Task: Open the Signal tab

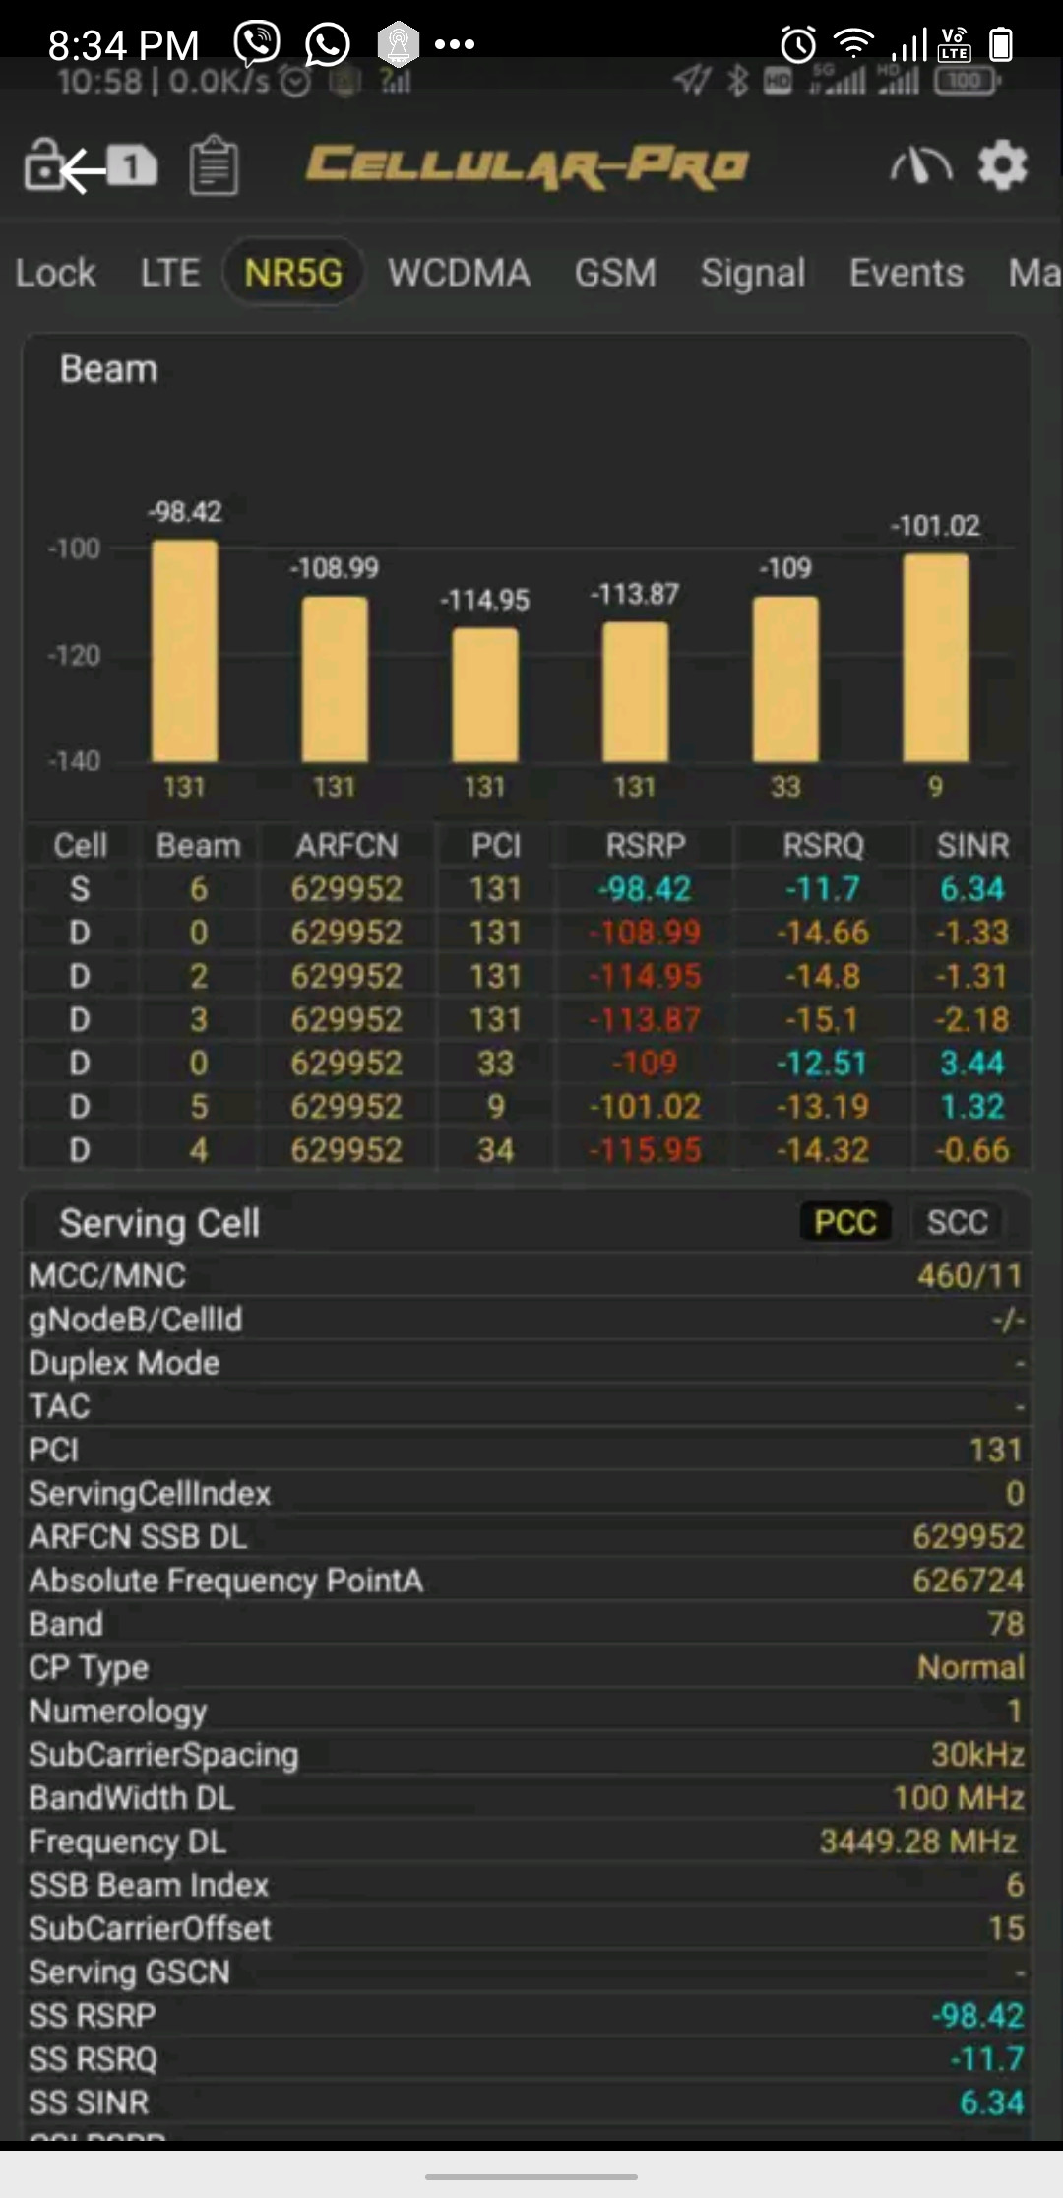Action: [753, 273]
